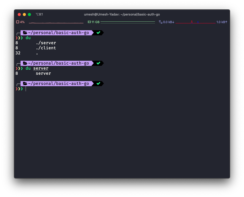
Task: Click the CPU usage icon showing 4%
Action: (18, 22)
